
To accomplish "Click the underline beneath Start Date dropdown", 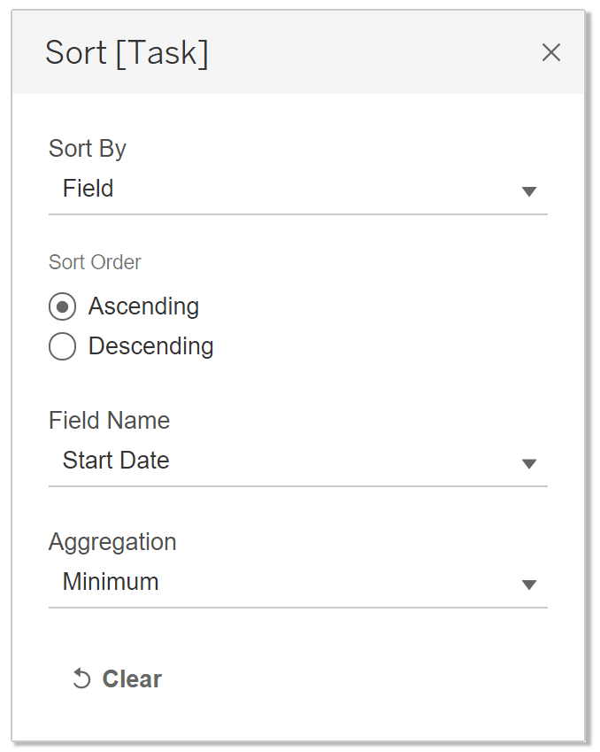I will [298, 486].
